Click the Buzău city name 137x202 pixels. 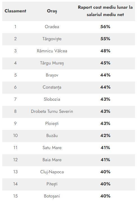[52, 136]
